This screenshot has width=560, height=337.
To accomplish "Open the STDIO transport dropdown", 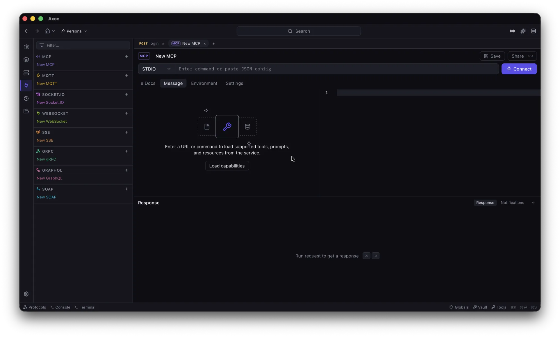I will (x=156, y=69).
